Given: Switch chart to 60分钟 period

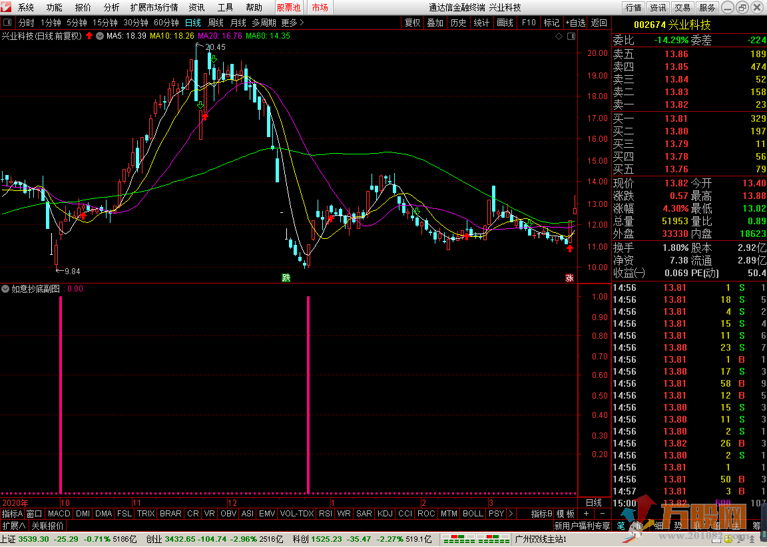Looking at the screenshot, I should [x=166, y=23].
